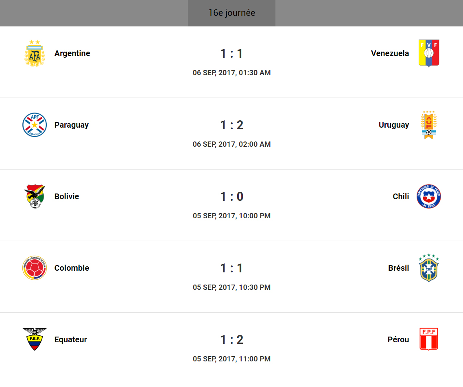Open the Uruguay team link
The image size is (463, 387).
coord(394,125)
